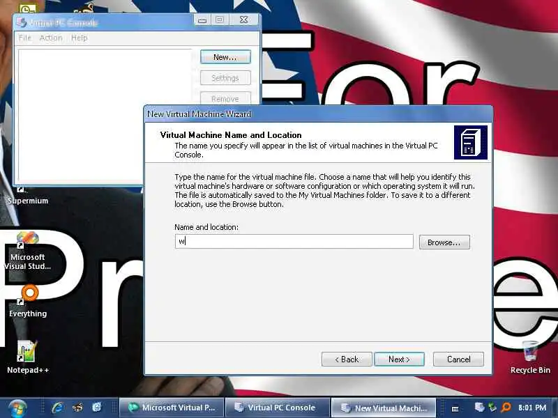Launch Internet Explorer from the quick launch bar
This screenshot has width=558, height=418.
57,408
